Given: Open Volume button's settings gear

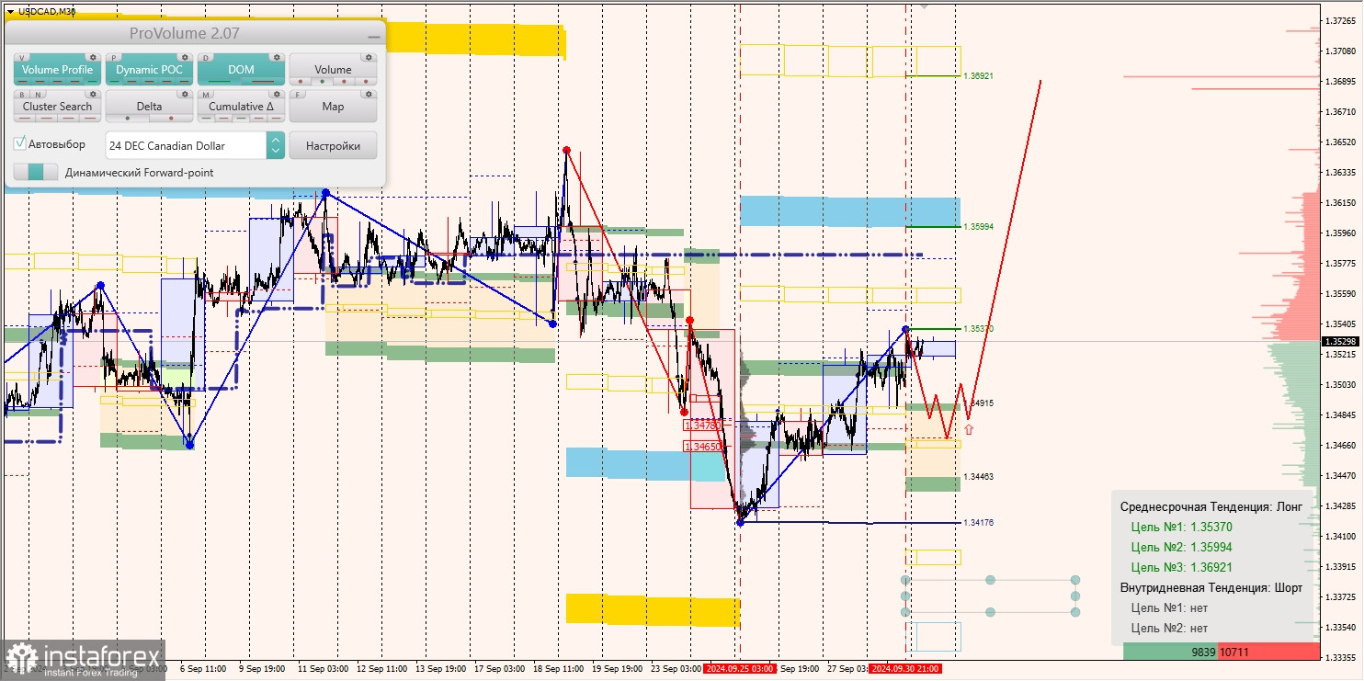Looking at the screenshot, I should [x=369, y=57].
